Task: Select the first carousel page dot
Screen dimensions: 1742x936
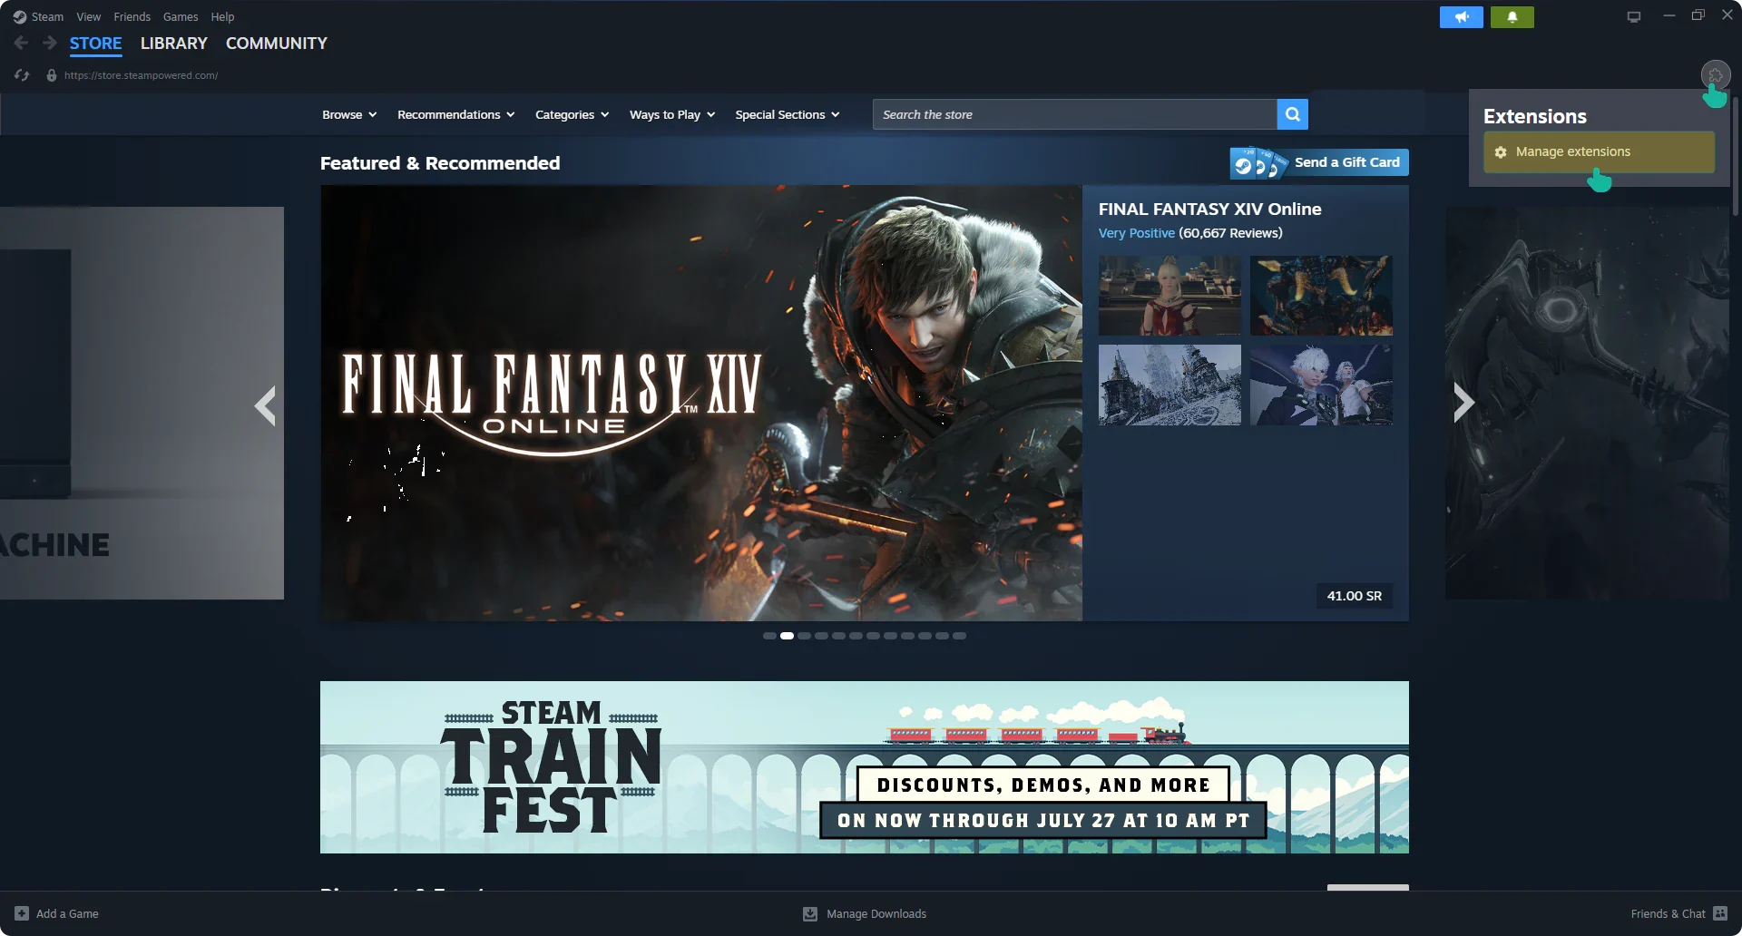Action: pyautogui.click(x=769, y=636)
